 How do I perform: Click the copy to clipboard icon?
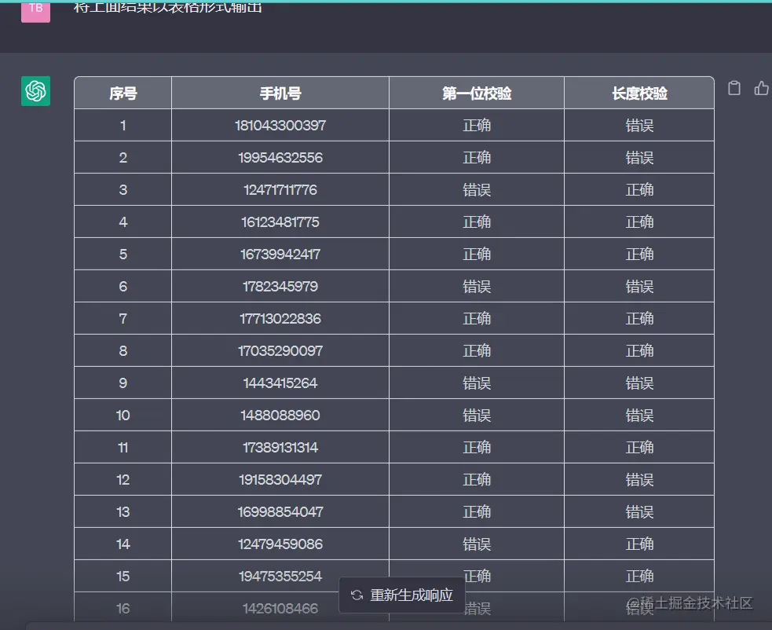click(x=734, y=88)
